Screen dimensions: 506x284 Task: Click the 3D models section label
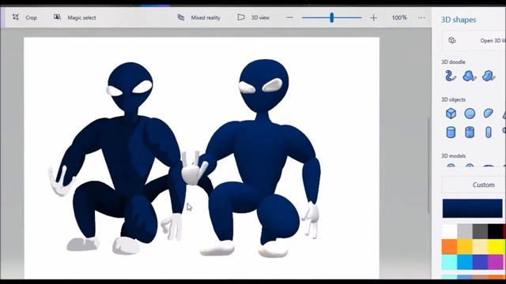pyautogui.click(x=453, y=156)
